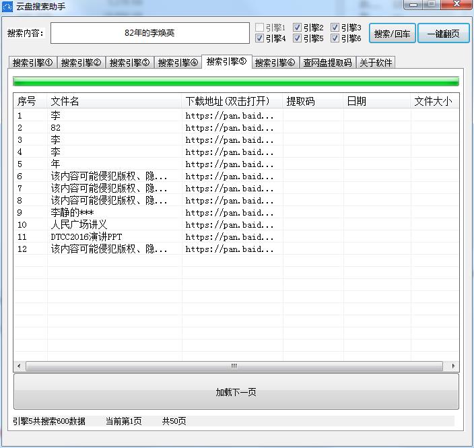Select row 1 file name 李
Viewport: 474px width, 448px height.
click(x=55, y=116)
